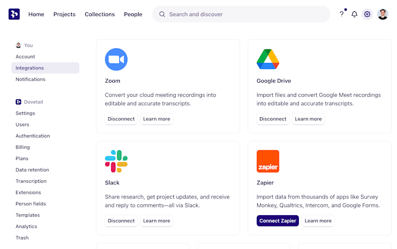Image resolution: width=397 pixels, height=249 pixels.
Task: Open Billing in the sidebar
Action: pos(23,147)
